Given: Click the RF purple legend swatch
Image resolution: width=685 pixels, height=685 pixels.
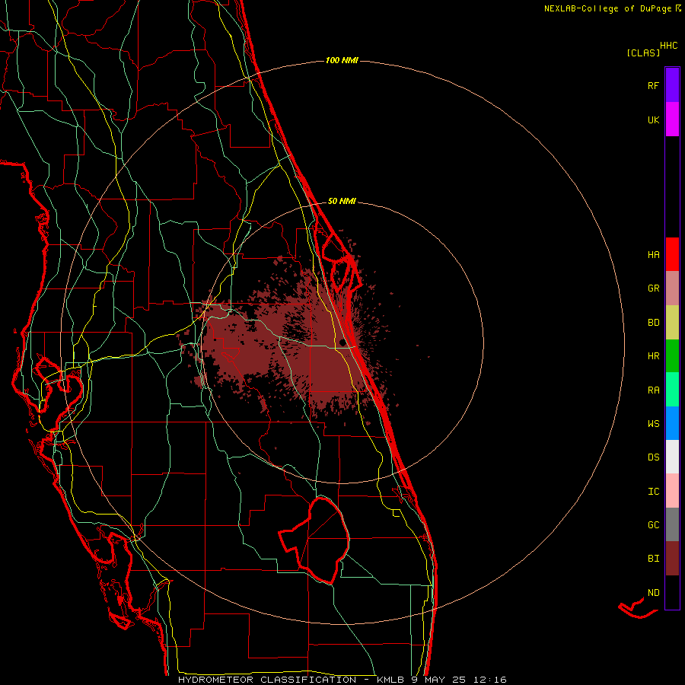Looking at the screenshot, I should (x=672, y=85).
